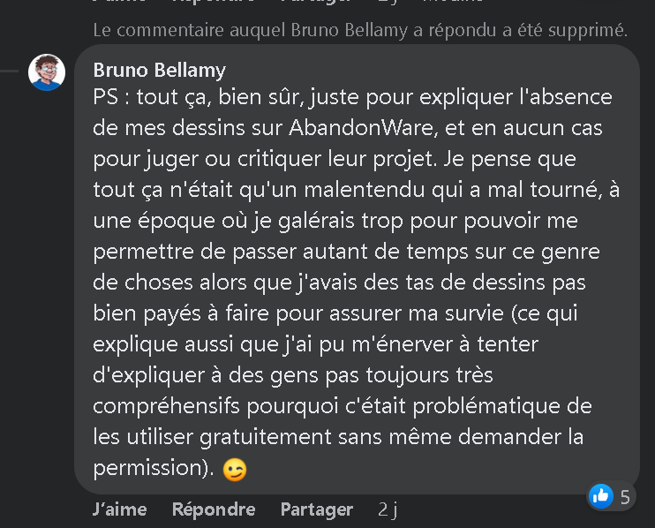This screenshot has width=655, height=528.
Task: Open the "2 j" timestamp below the comment
Action: click(x=388, y=509)
